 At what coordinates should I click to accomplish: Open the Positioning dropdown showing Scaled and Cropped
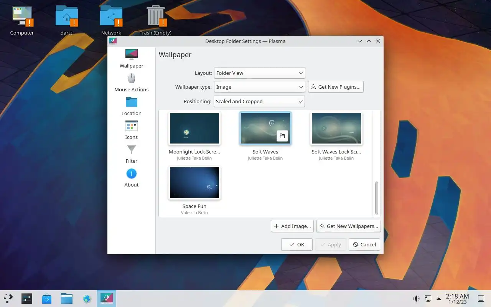tap(259, 101)
